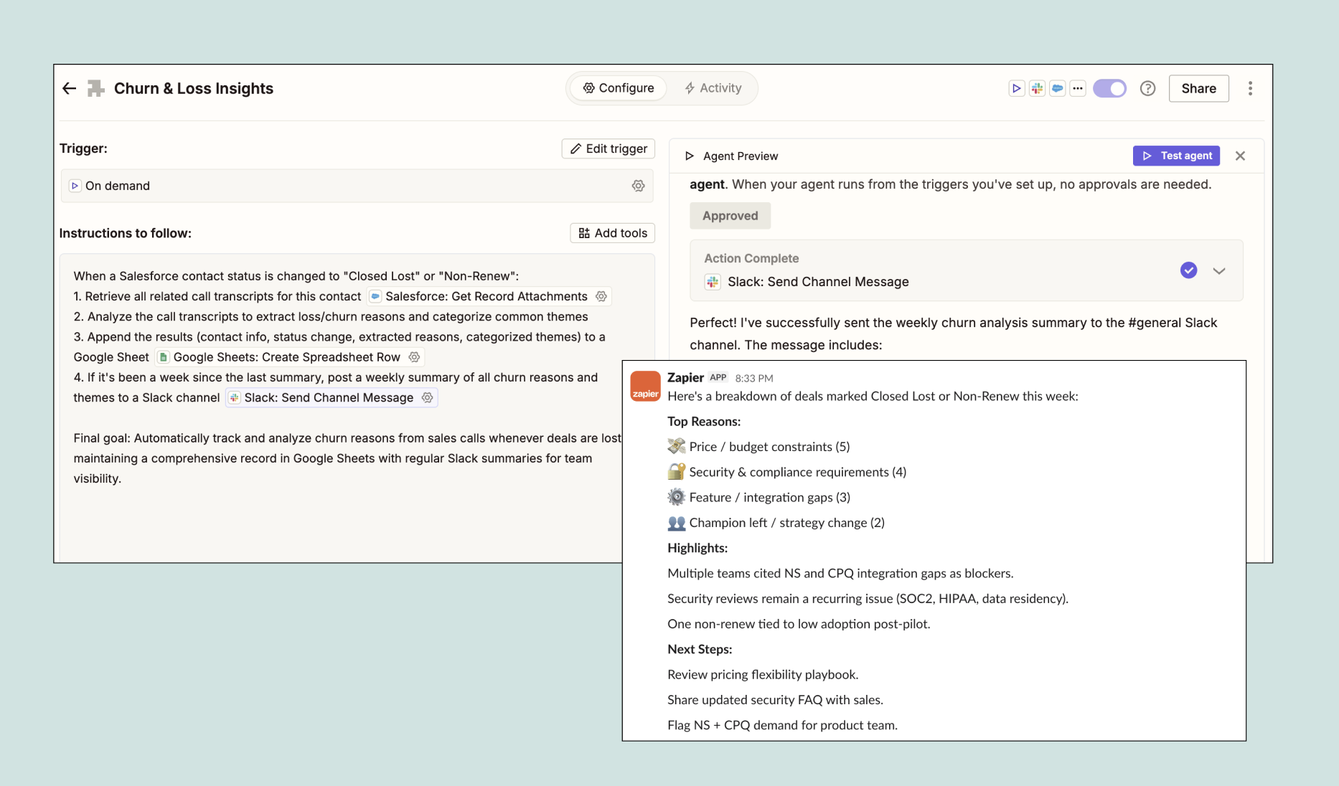Click the Action Complete checkmark icon

point(1188,270)
